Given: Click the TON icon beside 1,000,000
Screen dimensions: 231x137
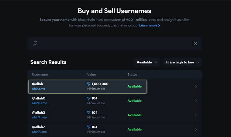Looking at the screenshot, I should click(89, 84).
